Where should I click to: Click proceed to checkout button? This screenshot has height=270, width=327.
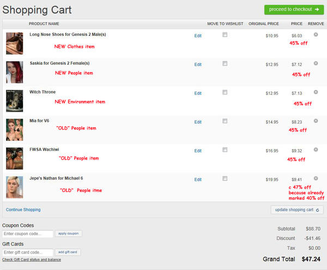click(x=293, y=9)
